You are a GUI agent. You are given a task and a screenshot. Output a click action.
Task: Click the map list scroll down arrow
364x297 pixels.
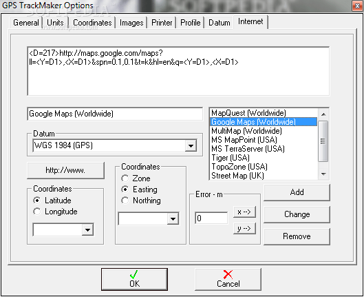(323, 174)
